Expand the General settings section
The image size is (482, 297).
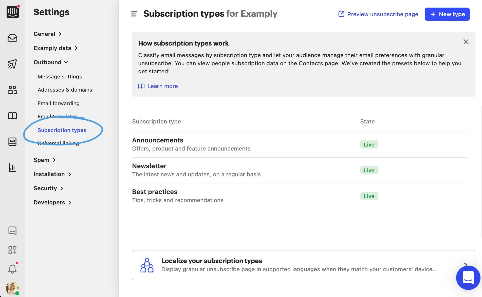tap(48, 34)
